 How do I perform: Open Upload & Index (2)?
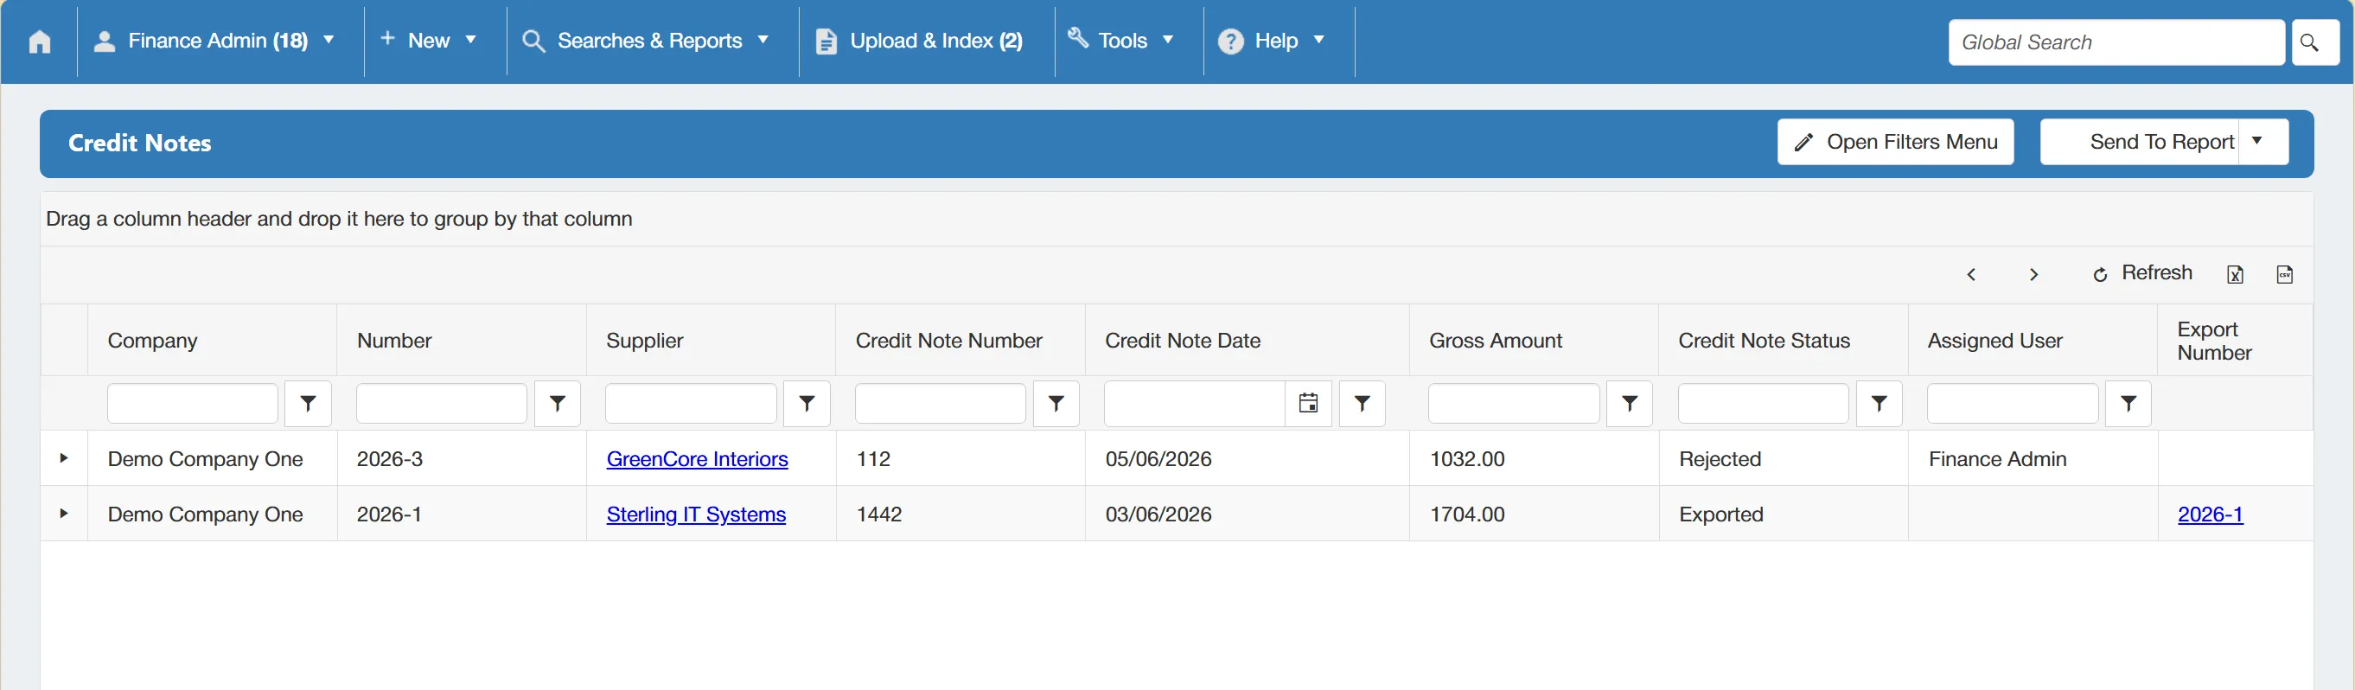pos(920,42)
